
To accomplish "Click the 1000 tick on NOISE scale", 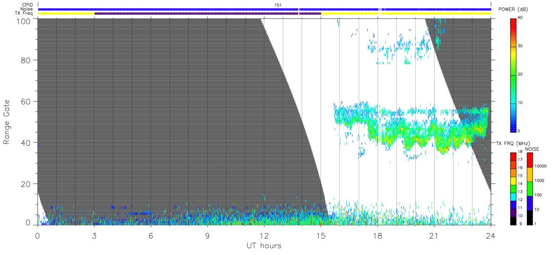I will [x=539, y=180].
